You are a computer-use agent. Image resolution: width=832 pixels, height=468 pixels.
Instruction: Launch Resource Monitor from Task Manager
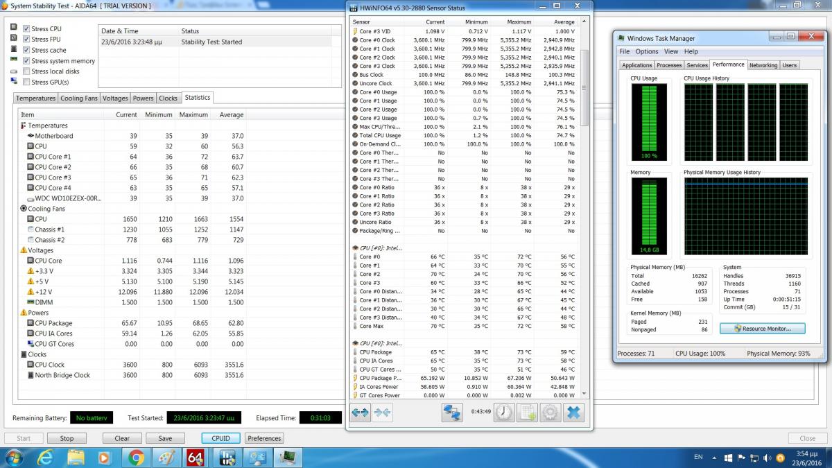763,328
